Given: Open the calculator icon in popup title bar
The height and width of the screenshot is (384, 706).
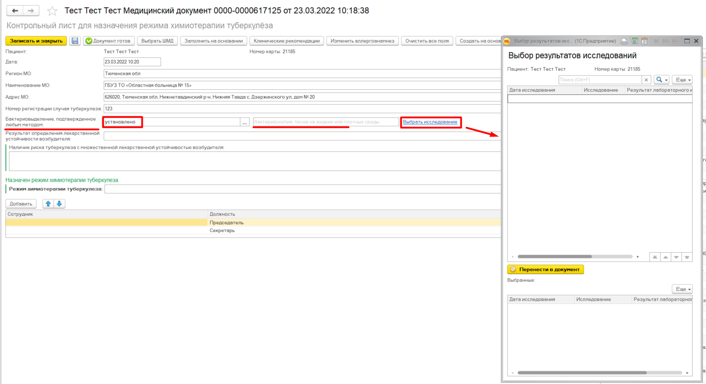Looking at the screenshot, I should click(635, 41).
